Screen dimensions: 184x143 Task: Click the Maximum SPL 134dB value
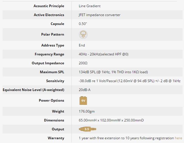[113, 72]
